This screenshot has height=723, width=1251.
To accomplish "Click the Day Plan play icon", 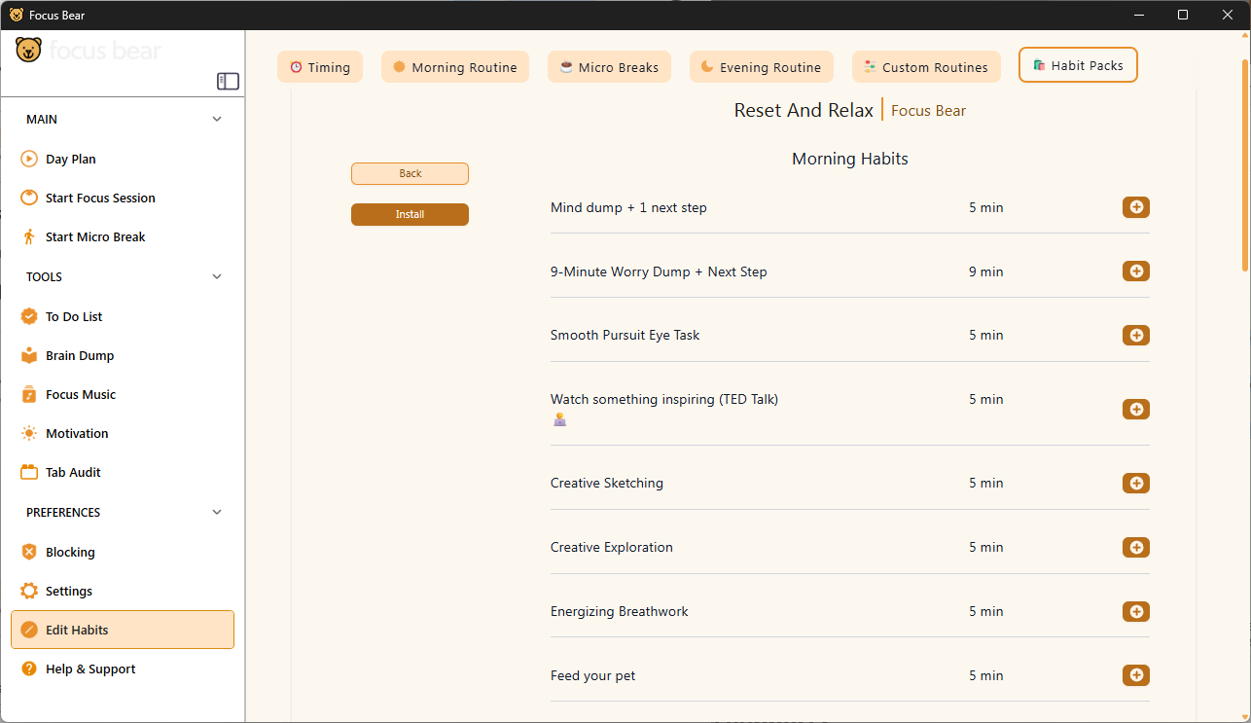I will (x=29, y=159).
